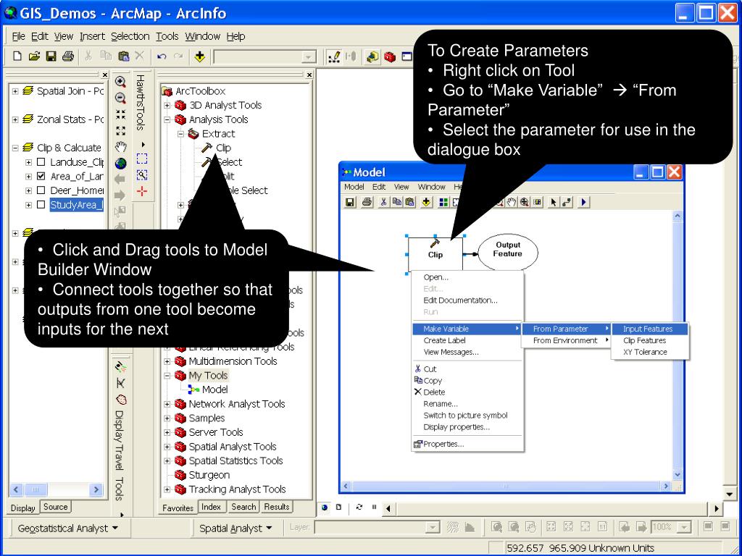Toggle the red ArcToolbox window icon
This screenshot has height=556, width=742.
tap(390, 56)
